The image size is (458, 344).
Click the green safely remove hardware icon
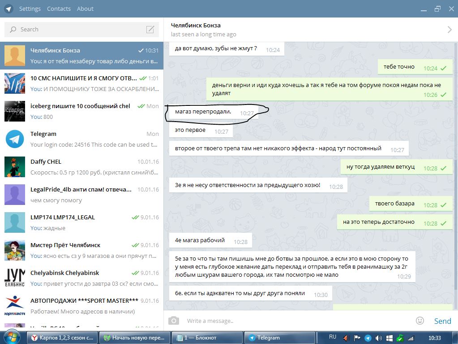click(x=400, y=338)
